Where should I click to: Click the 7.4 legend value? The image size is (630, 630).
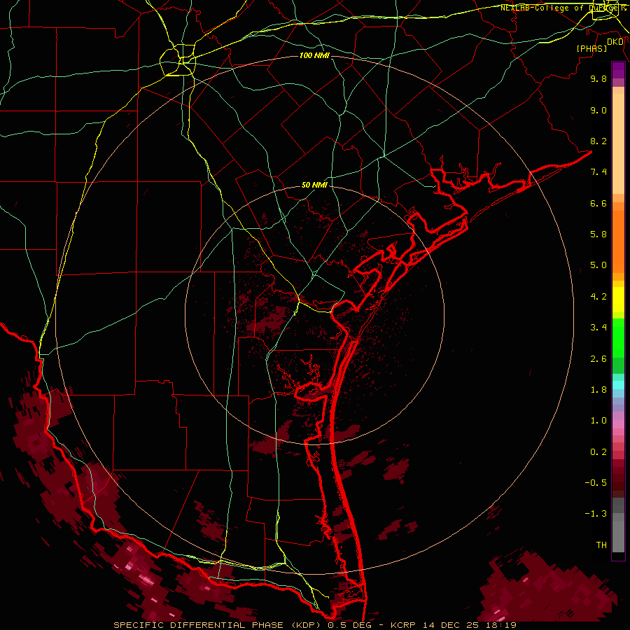[598, 172]
